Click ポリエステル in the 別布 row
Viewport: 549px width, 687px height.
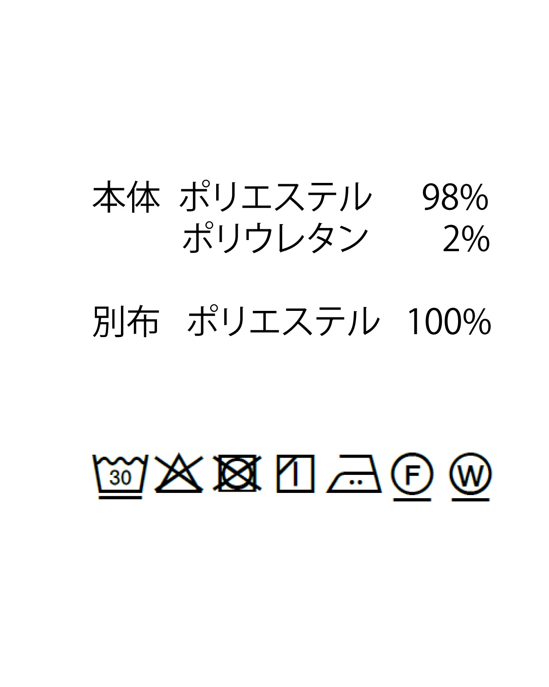click(283, 322)
